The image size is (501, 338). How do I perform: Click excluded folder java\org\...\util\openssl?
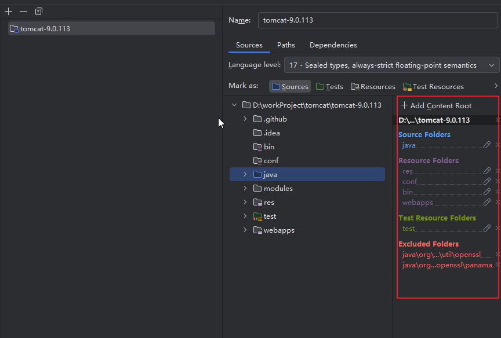pyautogui.click(x=441, y=255)
